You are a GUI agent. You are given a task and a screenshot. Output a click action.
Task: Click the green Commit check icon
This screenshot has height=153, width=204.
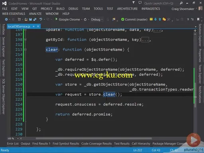[123, 20]
